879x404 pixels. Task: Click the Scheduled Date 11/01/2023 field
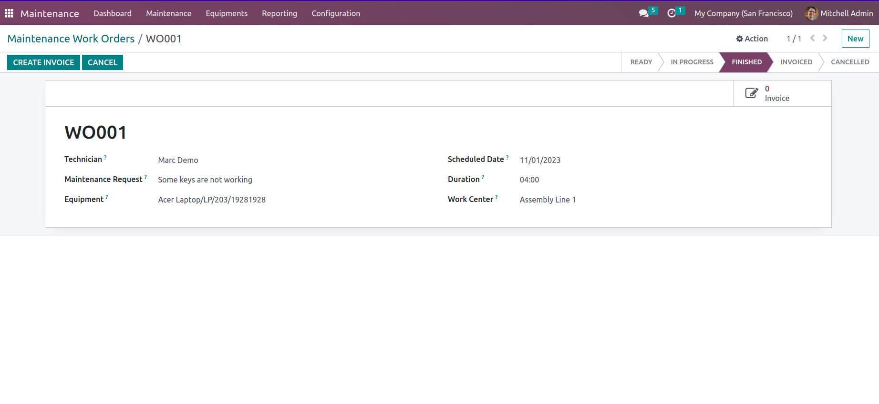click(x=540, y=160)
